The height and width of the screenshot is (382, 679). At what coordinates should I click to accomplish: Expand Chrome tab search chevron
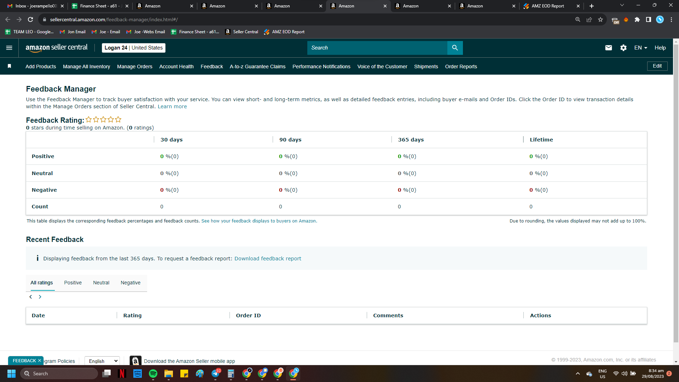point(622,5)
